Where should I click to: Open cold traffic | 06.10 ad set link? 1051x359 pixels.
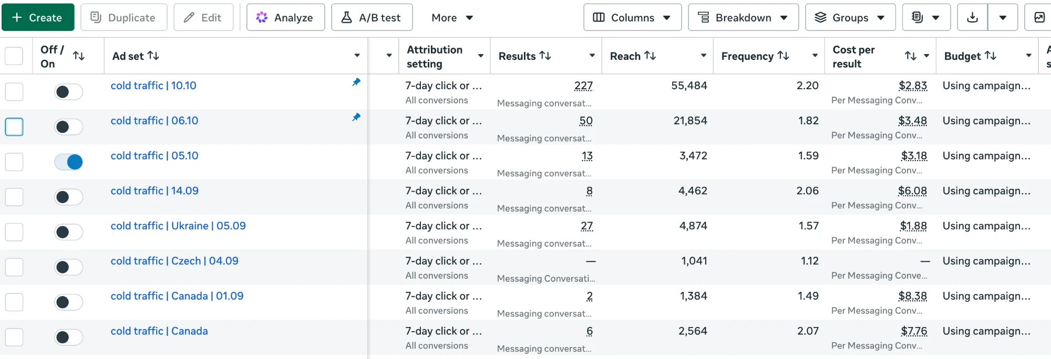(x=154, y=121)
